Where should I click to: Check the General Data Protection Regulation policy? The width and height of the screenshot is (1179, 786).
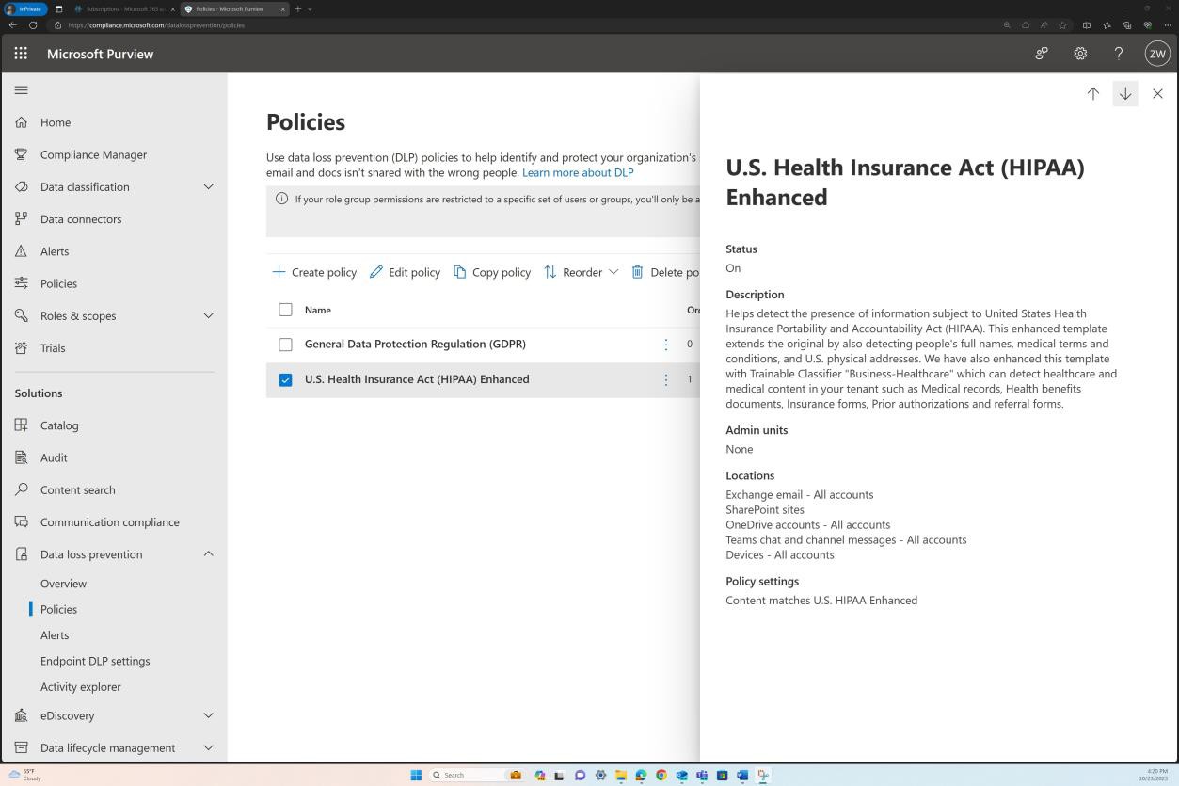[286, 344]
